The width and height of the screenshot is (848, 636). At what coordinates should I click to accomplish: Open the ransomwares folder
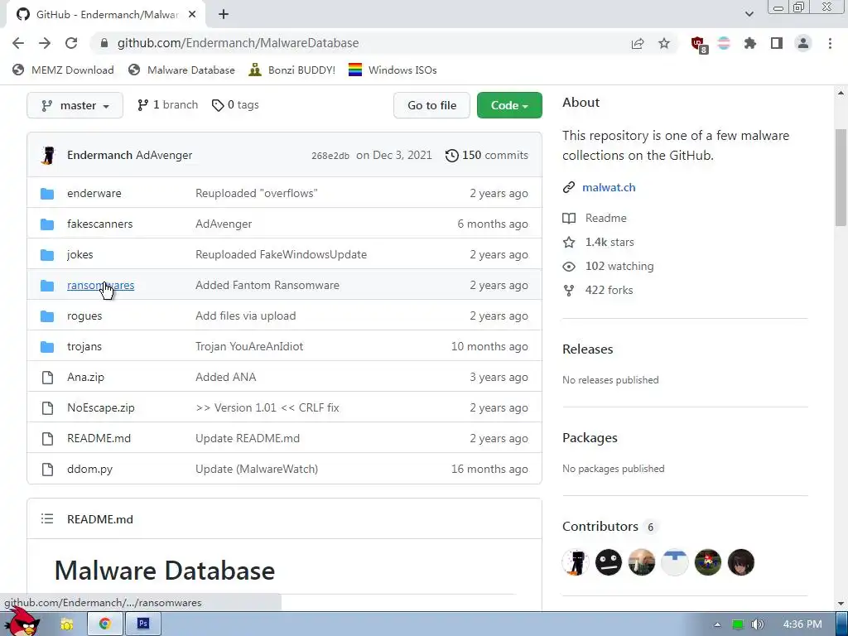[100, 285]
